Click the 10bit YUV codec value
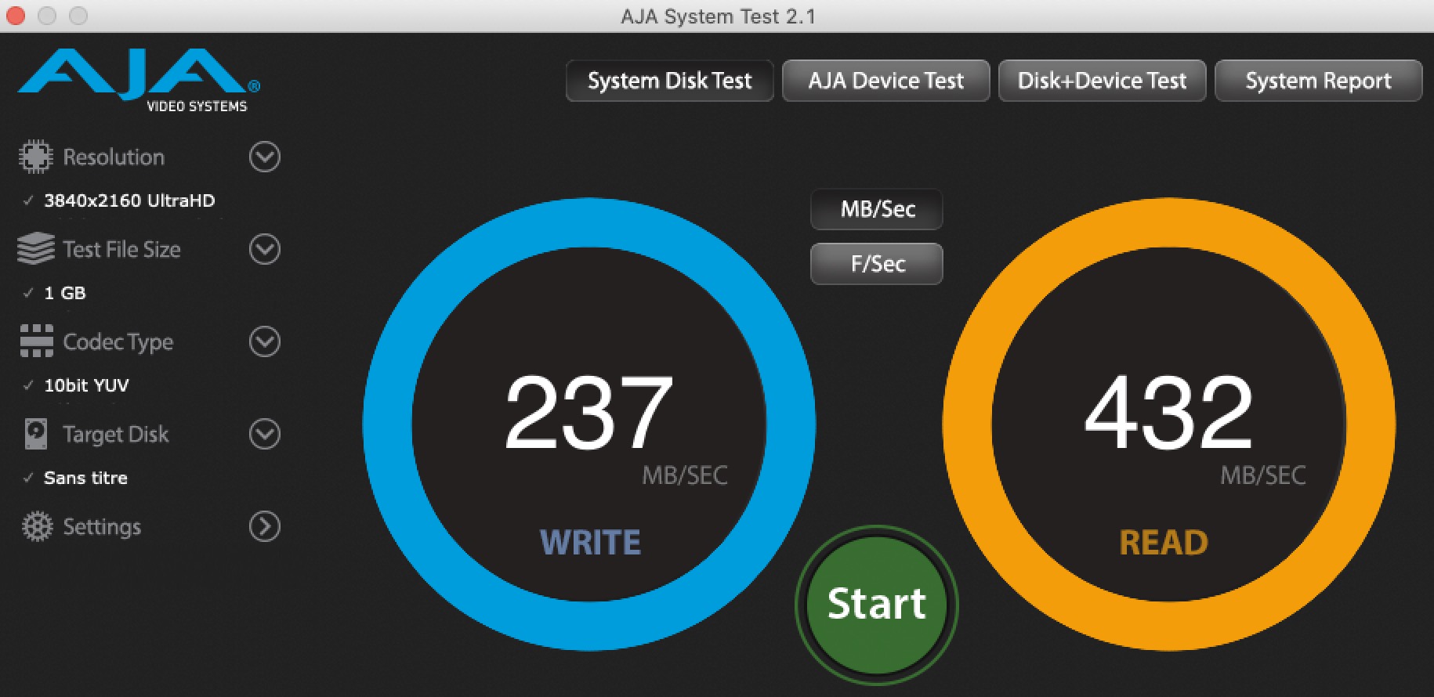This screenshot has width=1434, height=697. click(86, 385)
